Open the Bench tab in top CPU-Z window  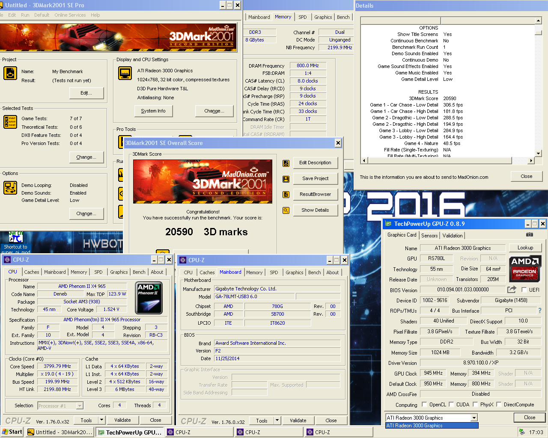(343, 17)
